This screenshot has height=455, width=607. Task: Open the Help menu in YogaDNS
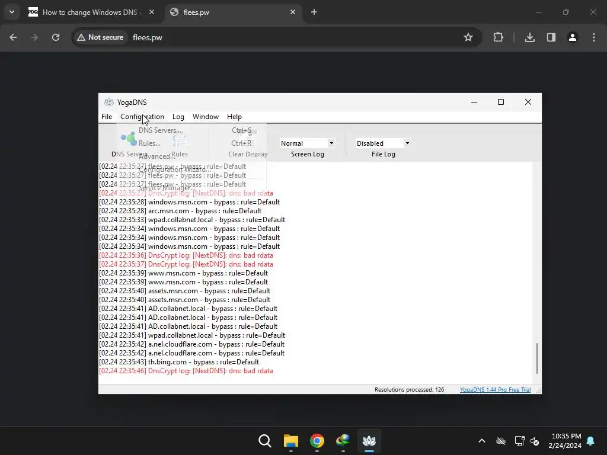pos(234,117)
